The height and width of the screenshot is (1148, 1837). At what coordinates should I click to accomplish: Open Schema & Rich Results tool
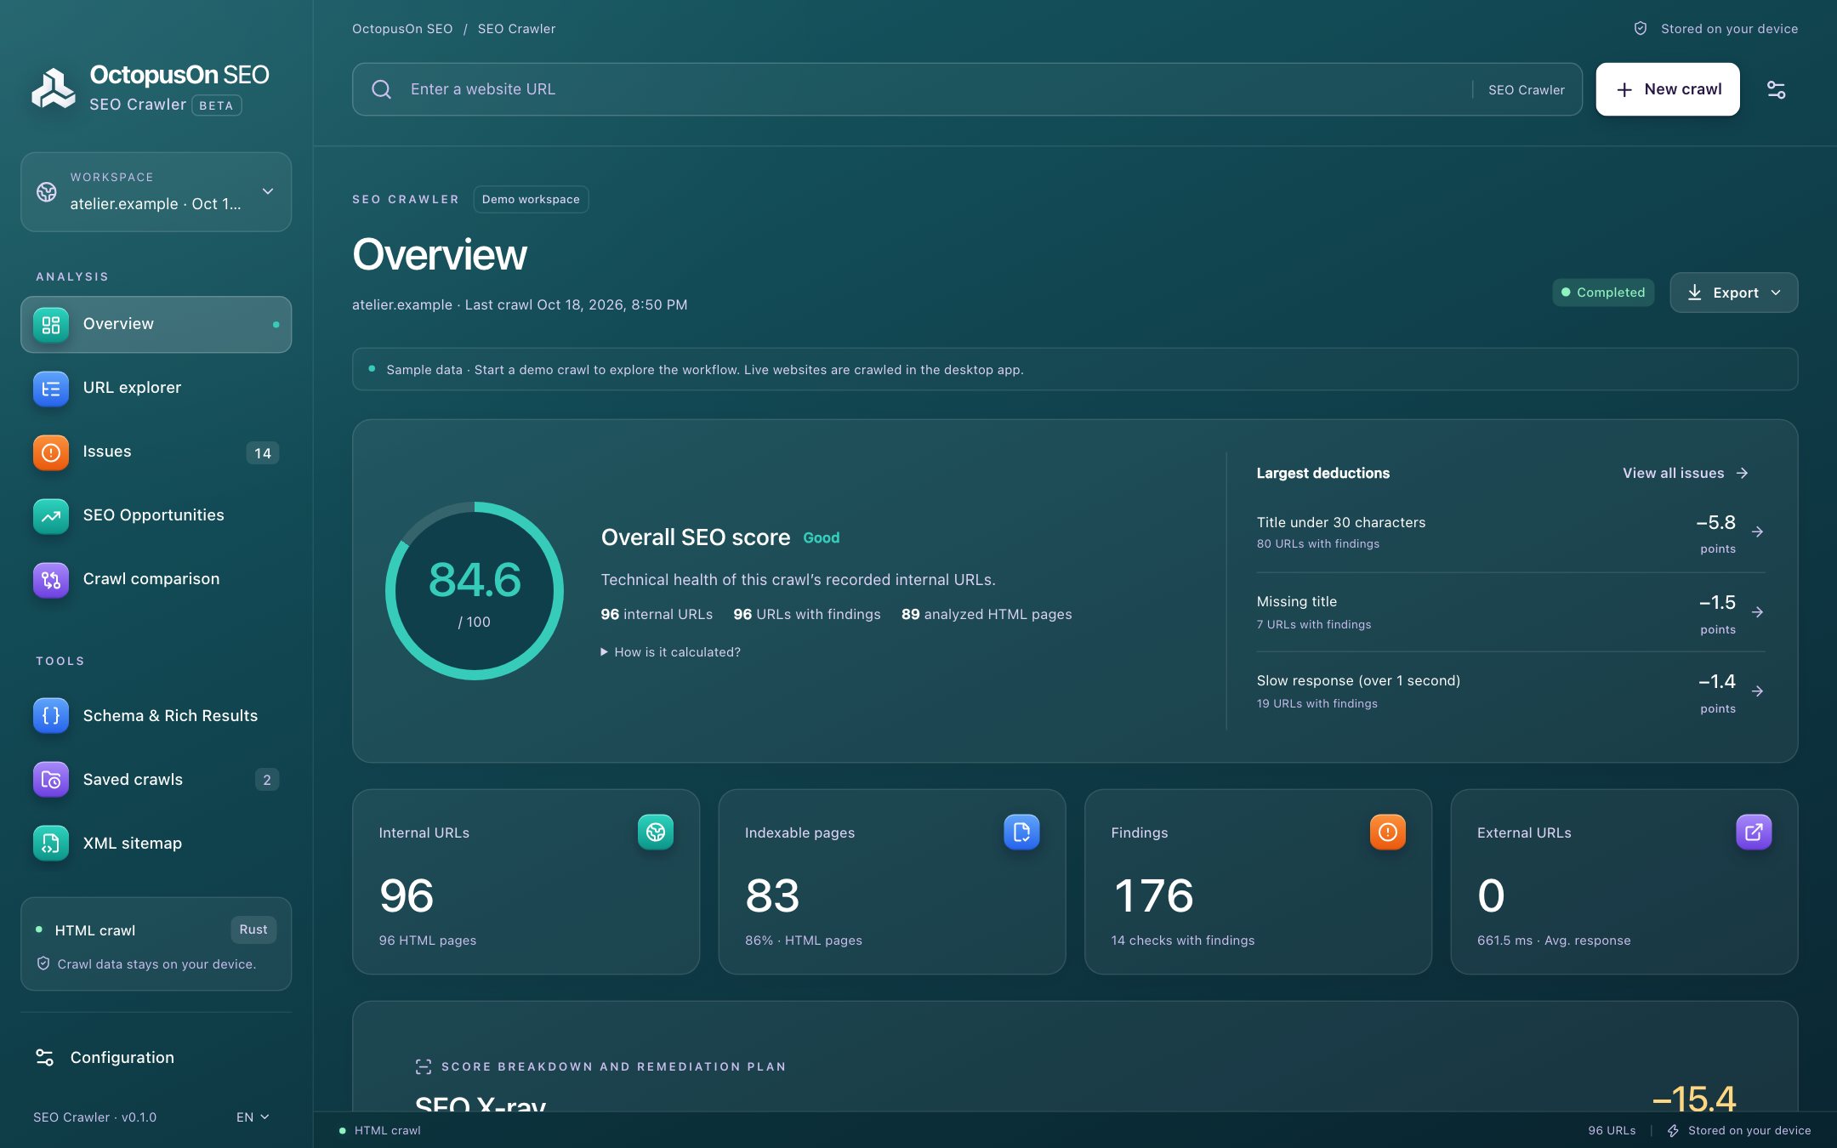pos(156,716)
